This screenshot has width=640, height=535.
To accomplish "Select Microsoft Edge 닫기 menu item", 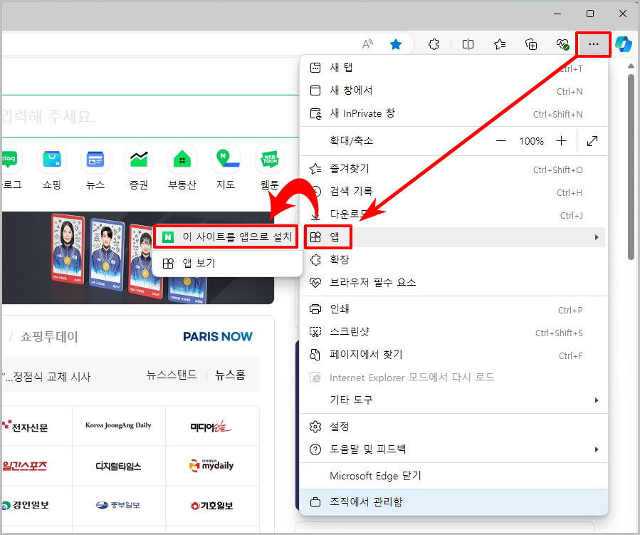I will [x=453, y=476].
